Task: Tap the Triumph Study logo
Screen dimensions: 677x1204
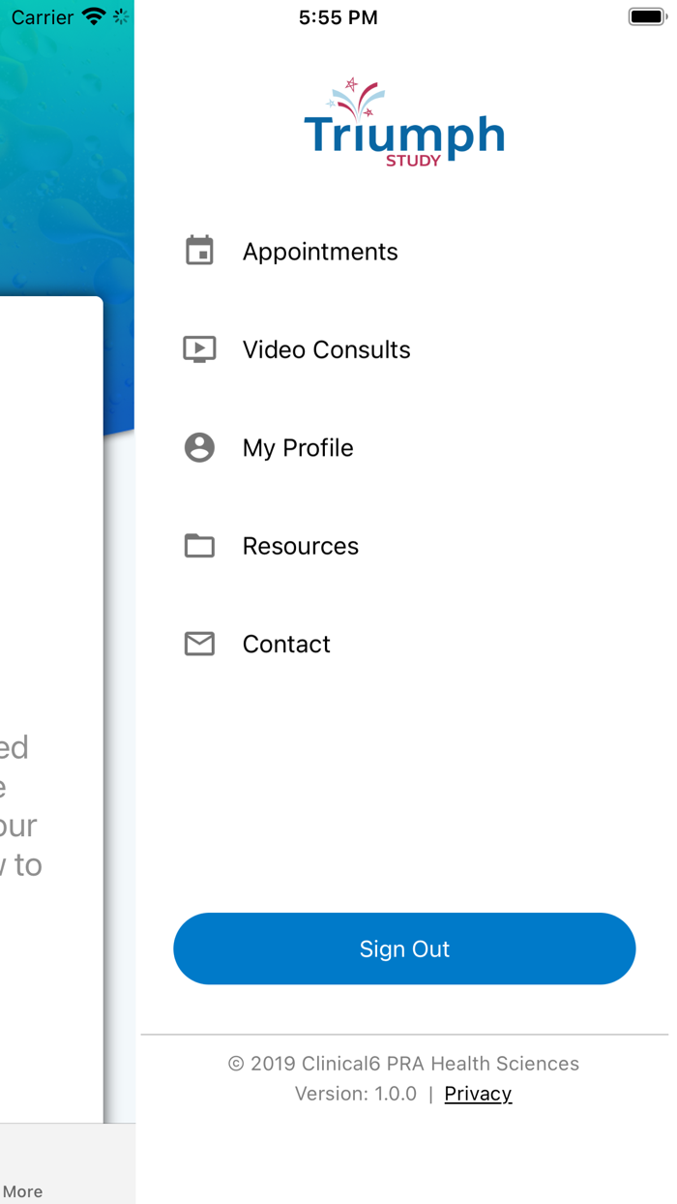Action: 404,122
